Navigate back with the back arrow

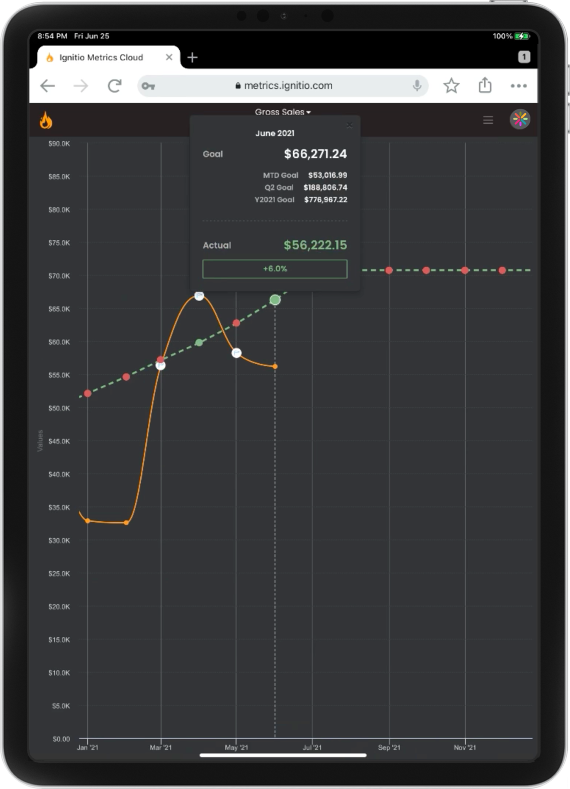click(x=47, y=85)
